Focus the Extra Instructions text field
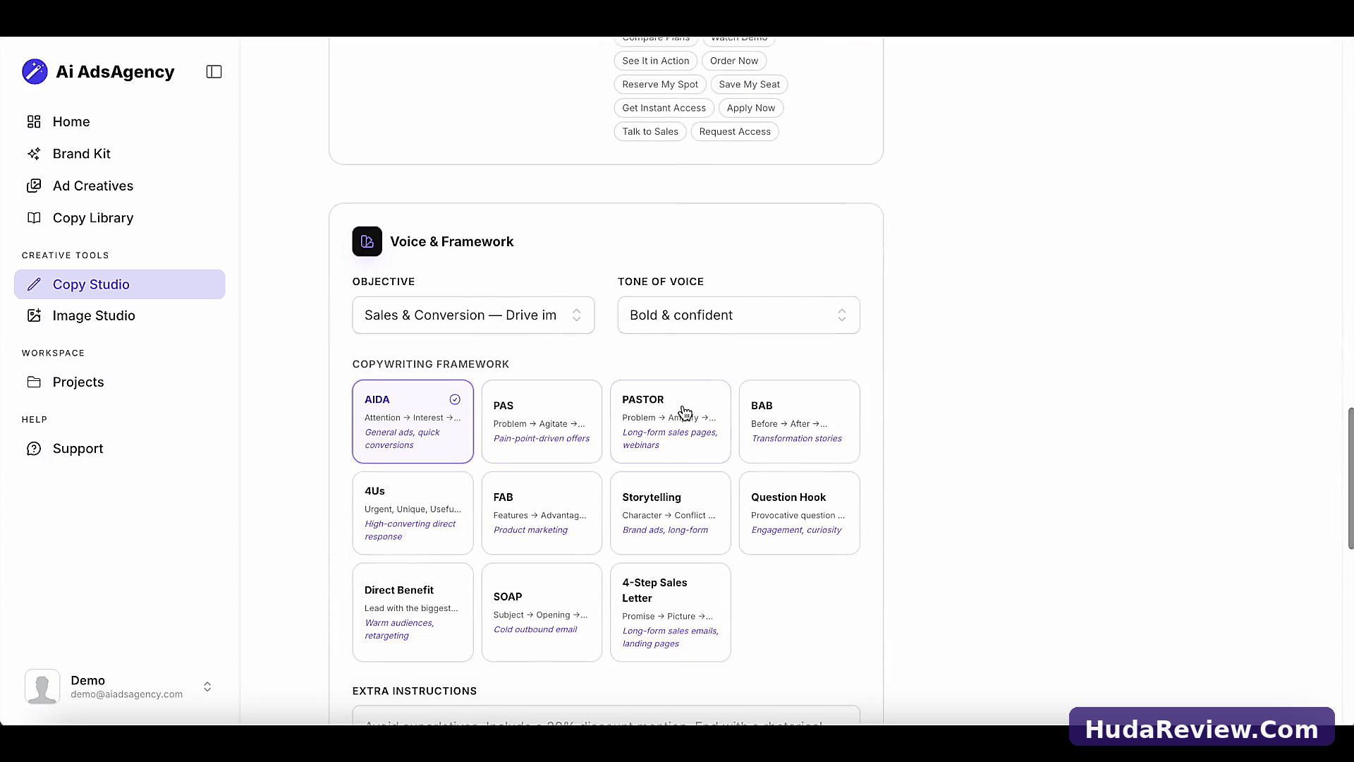 606,715
